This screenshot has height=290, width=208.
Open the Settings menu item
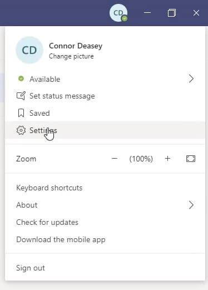coord(105,130)
